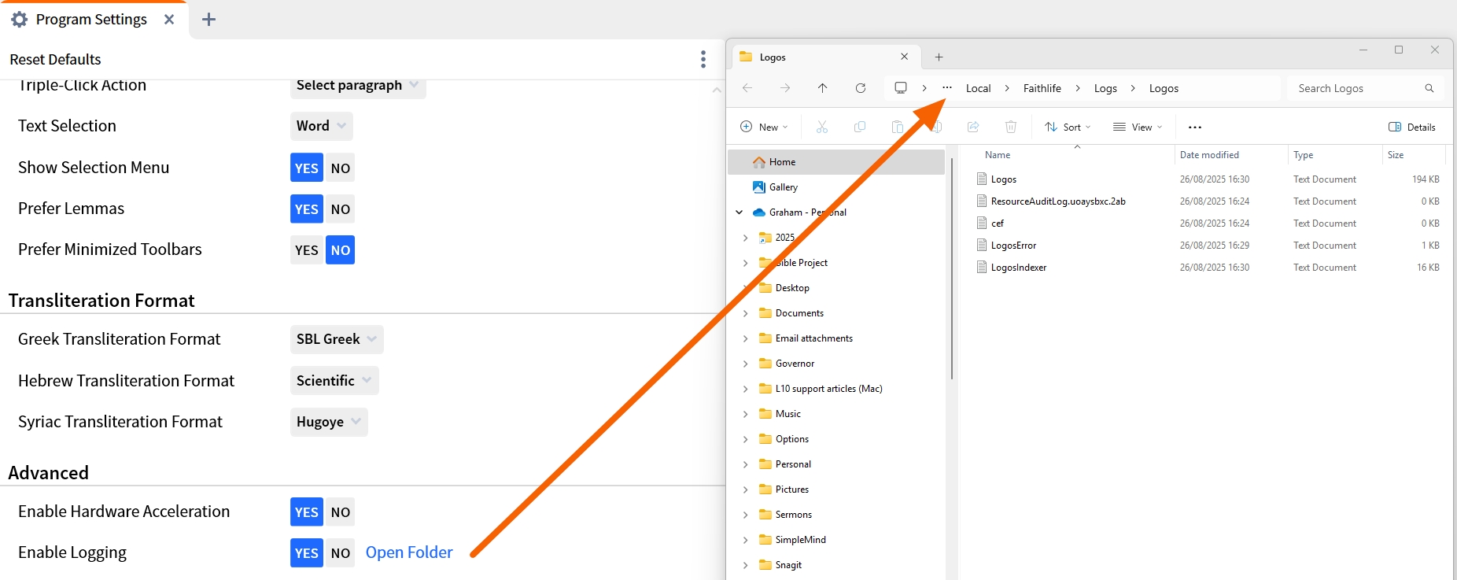Select the Sermons folder
This screenshot has width=1457, height=580.
click(x=793, y=515)
